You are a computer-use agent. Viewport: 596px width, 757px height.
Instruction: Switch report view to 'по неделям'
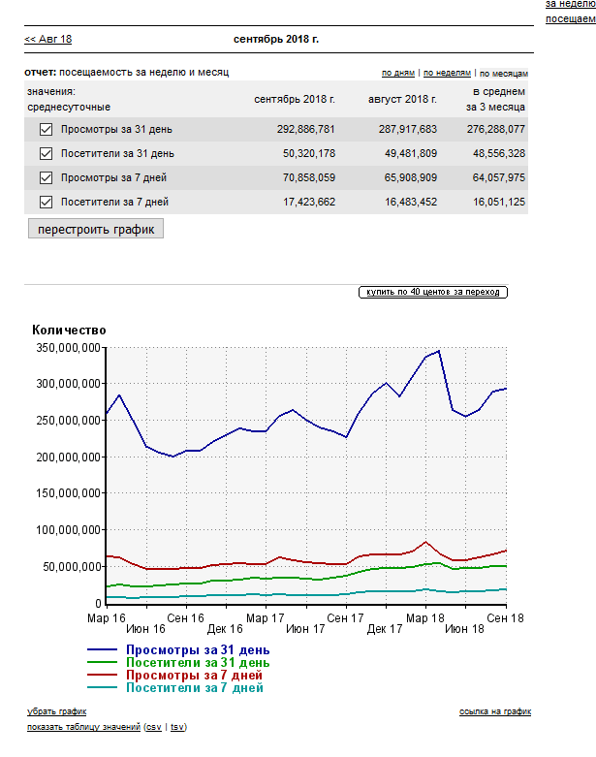(447, 73)
